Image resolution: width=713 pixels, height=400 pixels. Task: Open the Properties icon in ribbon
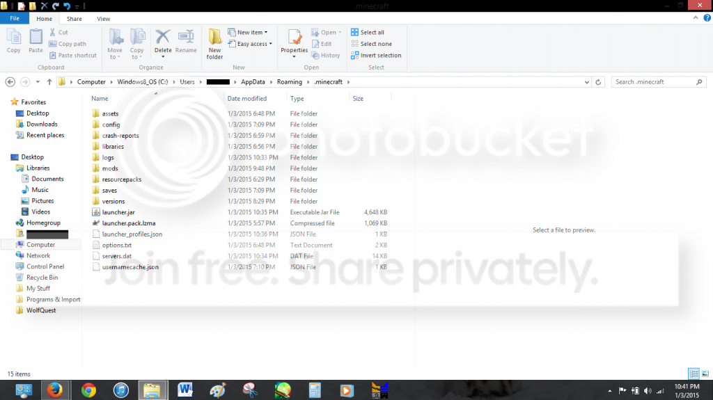click(294, 40)
